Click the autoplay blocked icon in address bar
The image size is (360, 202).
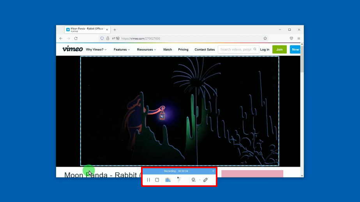pos(118,38)
